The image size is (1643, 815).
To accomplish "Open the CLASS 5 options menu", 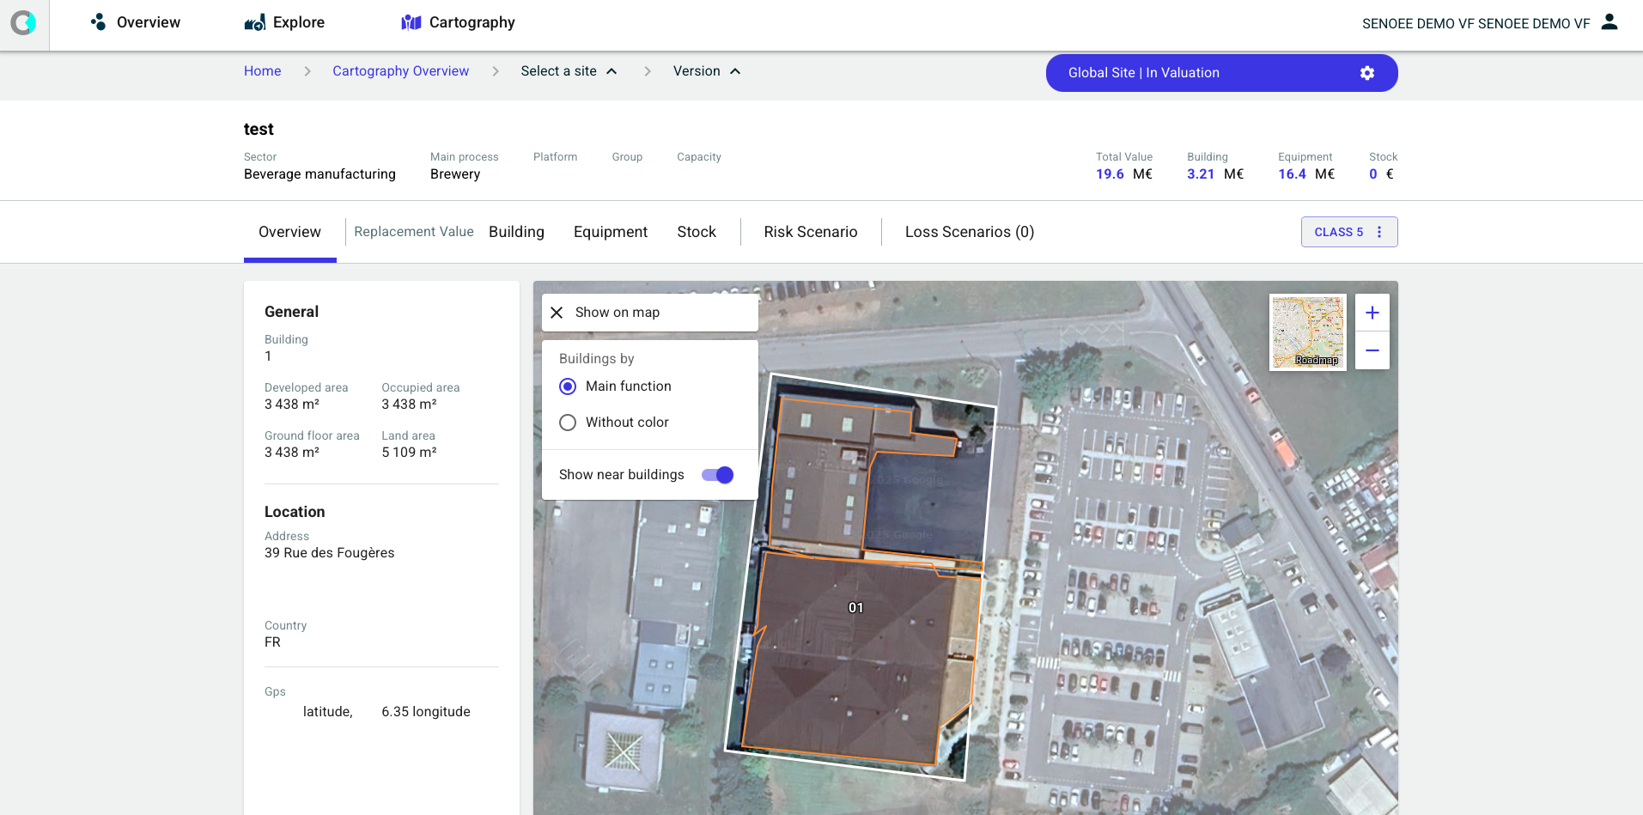I will (x=1379, y=232).
